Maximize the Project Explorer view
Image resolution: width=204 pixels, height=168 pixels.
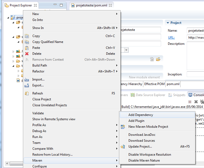click(x=61, y=5)
